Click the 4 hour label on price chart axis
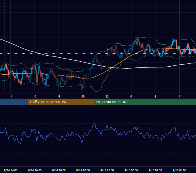 click(179, 97)
